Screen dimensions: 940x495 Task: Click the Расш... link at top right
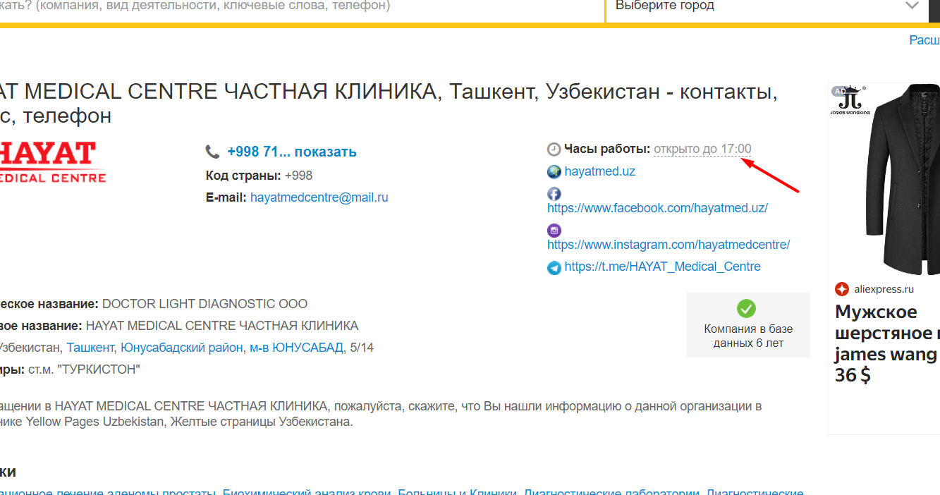pyautogui.click(x=924, y=40)
